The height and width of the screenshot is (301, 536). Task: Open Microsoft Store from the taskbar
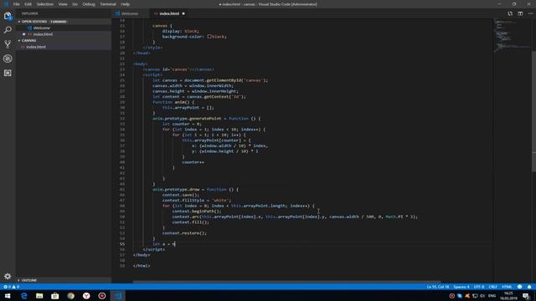coord(55,296)
